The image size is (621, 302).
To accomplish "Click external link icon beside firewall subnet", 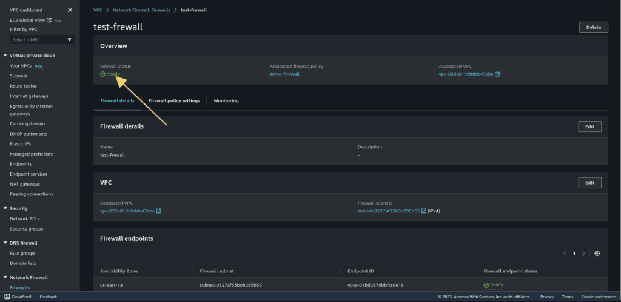I will coord(424,211).
